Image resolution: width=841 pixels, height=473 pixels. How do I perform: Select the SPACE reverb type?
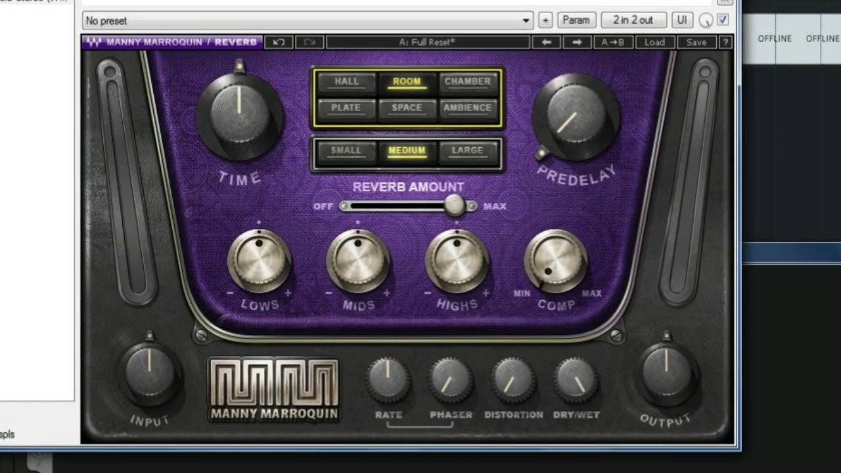[407, 108]
